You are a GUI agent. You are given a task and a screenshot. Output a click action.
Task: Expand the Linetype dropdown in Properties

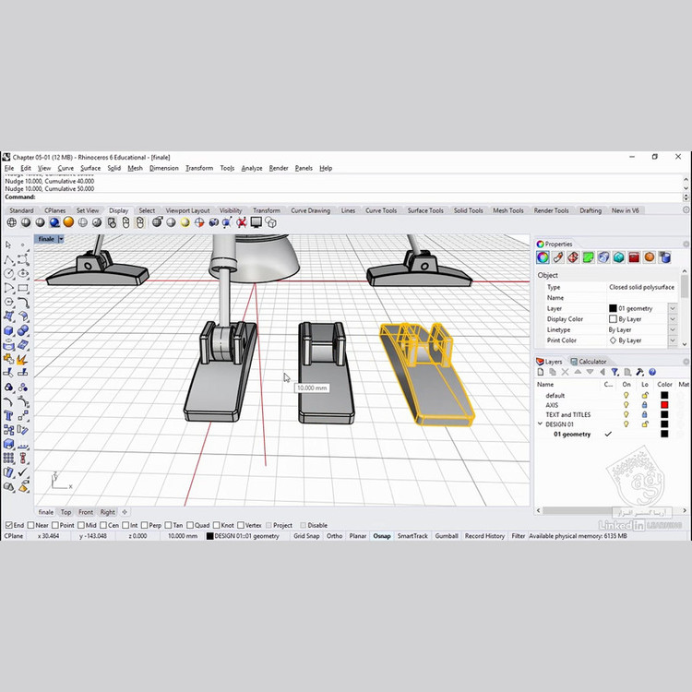pyautogui.click(x=673, y=329)
